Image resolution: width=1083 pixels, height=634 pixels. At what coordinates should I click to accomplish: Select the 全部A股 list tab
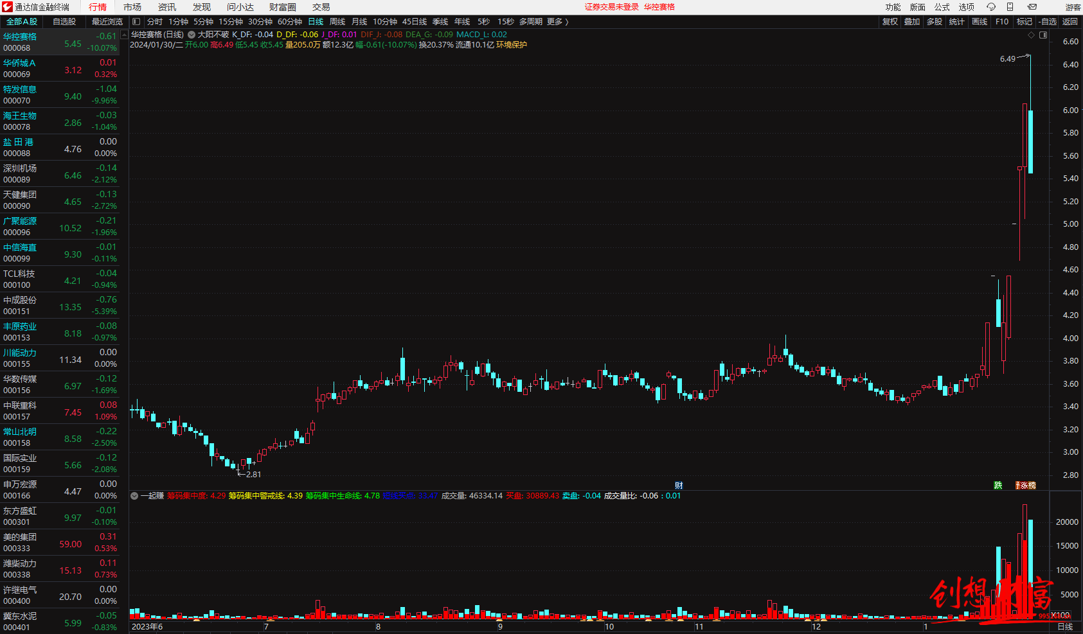(x=22, y=22)
